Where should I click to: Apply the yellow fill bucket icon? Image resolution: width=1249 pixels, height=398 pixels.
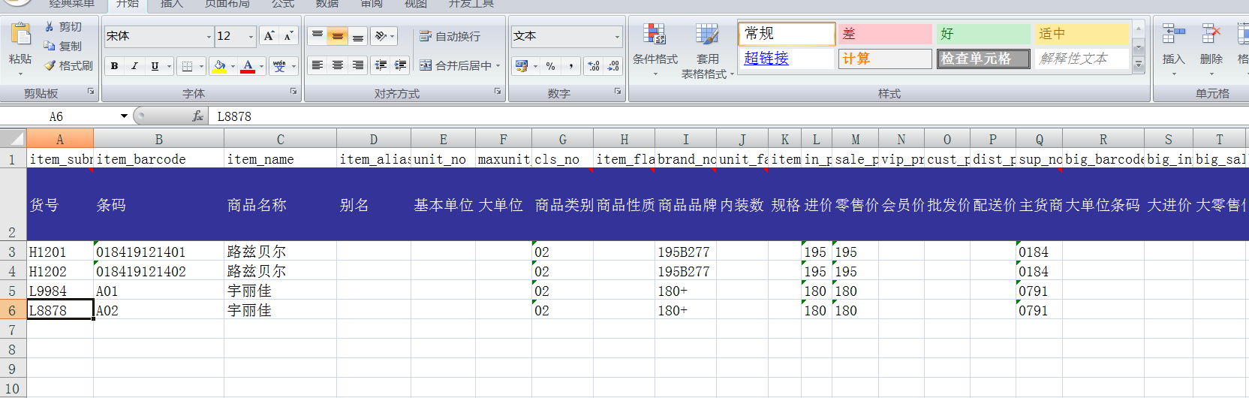point(219,66)
